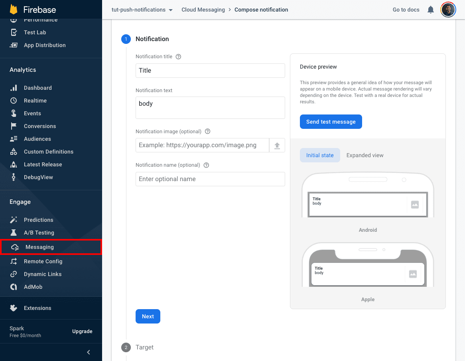Select the Initial state preview
The image size is (465, 361).
point(320,155)
